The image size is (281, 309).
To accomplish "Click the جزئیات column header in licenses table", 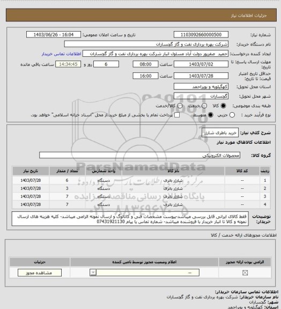I will point(40,262).
